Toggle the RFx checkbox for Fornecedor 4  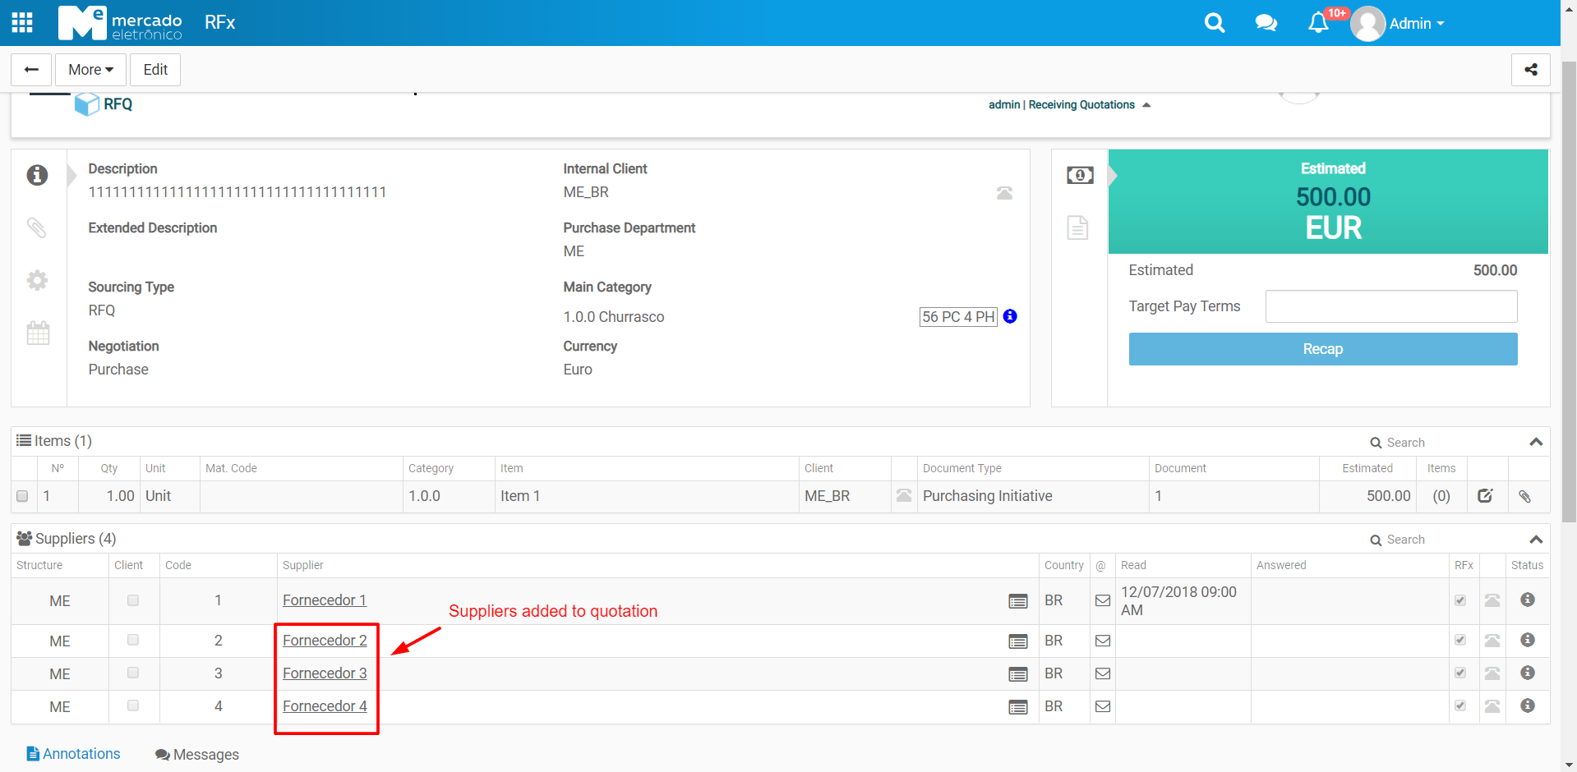[1459, 705]
